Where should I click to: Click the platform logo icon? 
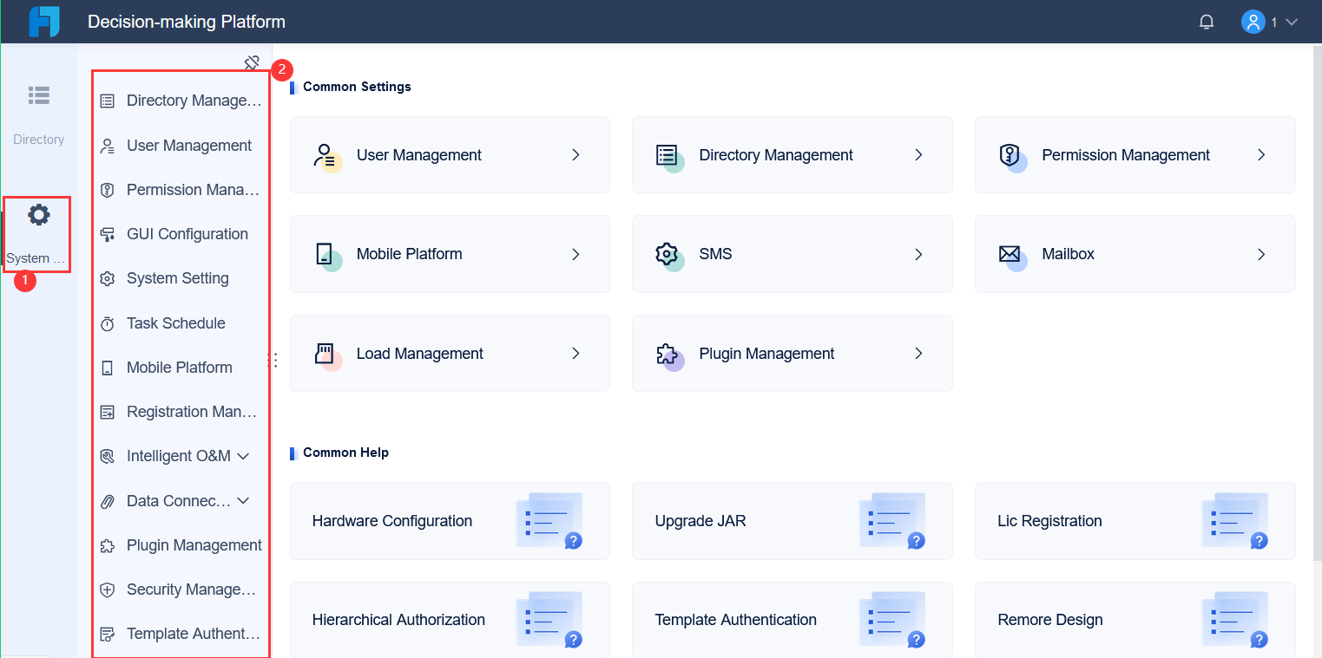[x=43, y=21]
